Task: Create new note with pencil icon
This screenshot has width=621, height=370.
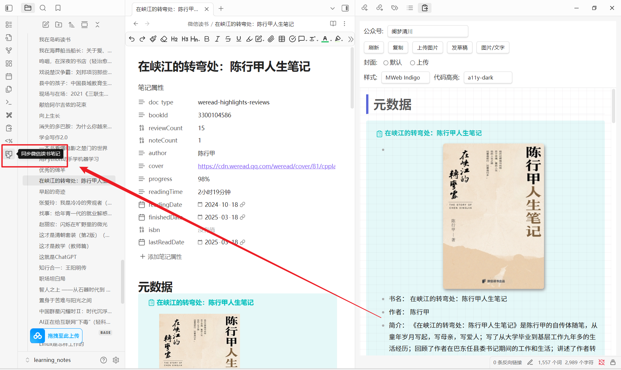Action: [46, 25]
